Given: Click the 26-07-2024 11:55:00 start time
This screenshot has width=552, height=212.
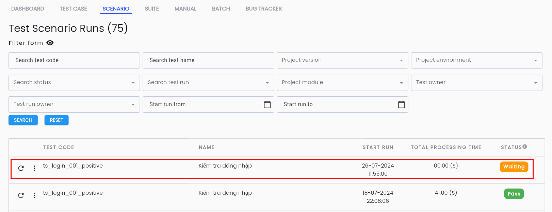Looking at the screenshot, I should tap(378, 170).
